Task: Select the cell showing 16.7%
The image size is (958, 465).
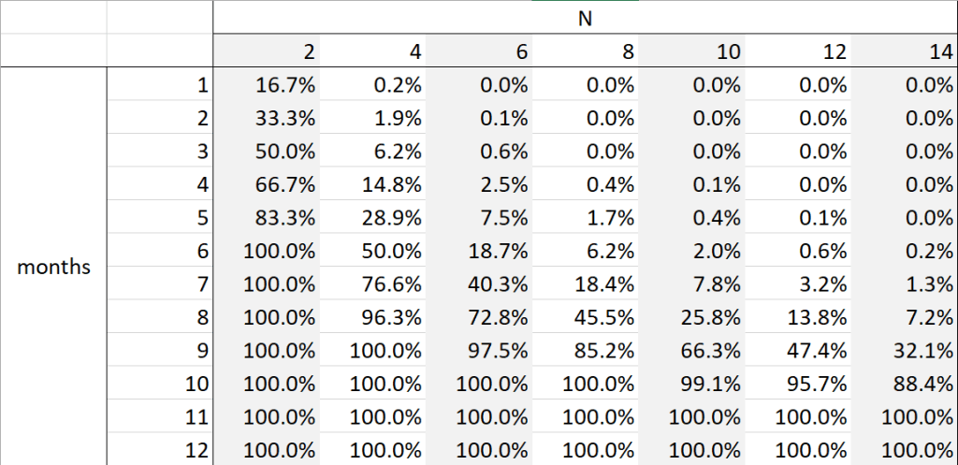Action: tap(284, 85)
